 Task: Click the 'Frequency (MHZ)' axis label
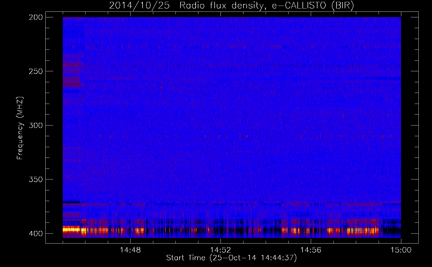tap(20, 128)
